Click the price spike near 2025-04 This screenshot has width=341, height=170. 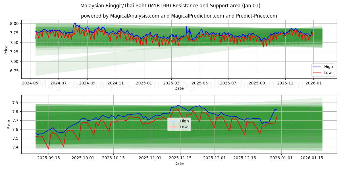click(187, 27)
